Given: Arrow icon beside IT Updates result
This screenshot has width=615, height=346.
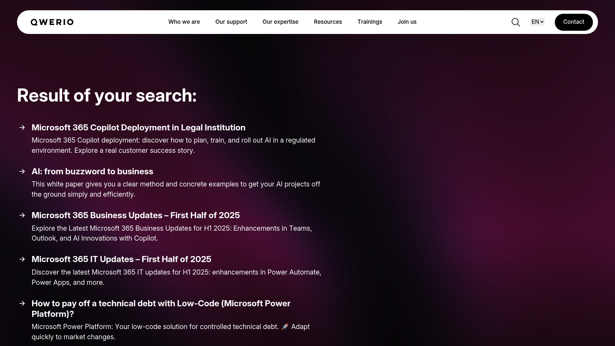Looking at the screenshot, I should (22, 259).
